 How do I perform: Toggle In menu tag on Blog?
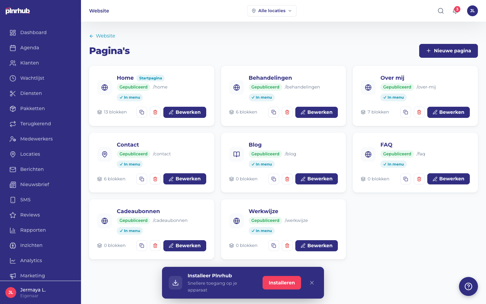click(262, 164)
